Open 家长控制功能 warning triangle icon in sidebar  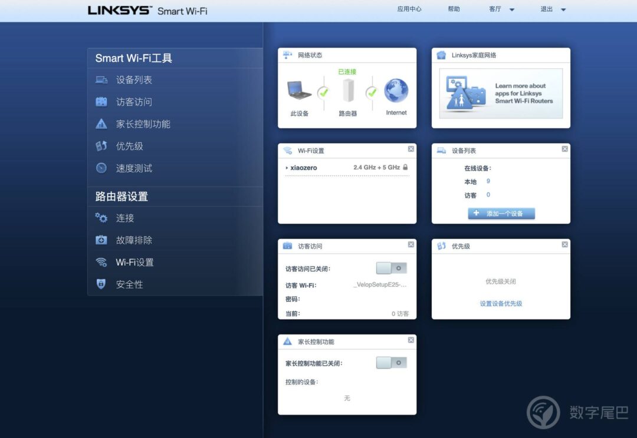pos(101,124)
